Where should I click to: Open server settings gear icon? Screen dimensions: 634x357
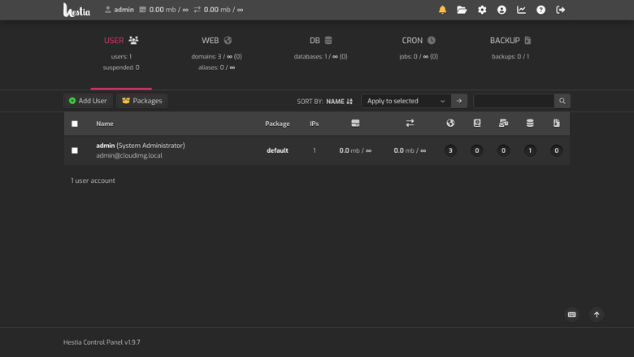pos(482,10)
